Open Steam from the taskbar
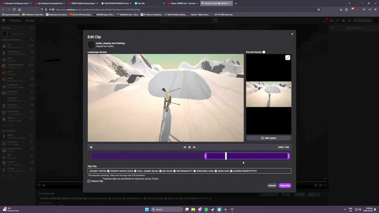Viewport: 379px width, 213px height. pyautogui.click(x=213, y=209)
